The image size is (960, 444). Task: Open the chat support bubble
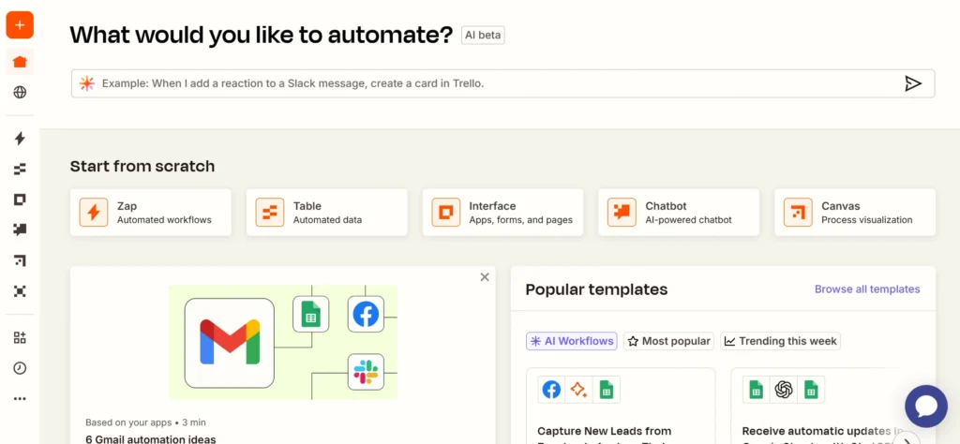[x=926, y=407]
